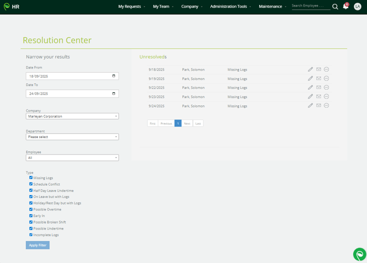Click the LA user avatar
The width and height of the screenshot is (367, 263).
(x=358, y=7)
